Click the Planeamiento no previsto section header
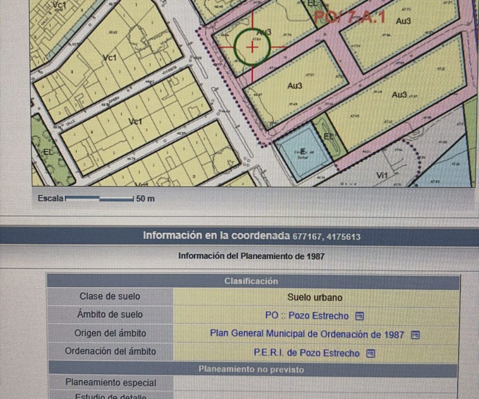 (x=251, y=369)
